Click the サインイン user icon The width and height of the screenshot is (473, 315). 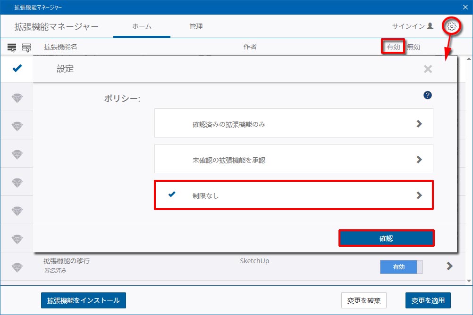point(430,26)
